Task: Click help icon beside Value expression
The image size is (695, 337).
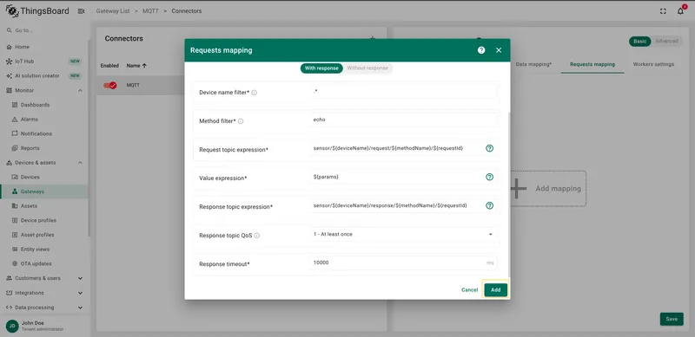Action: 489,177
